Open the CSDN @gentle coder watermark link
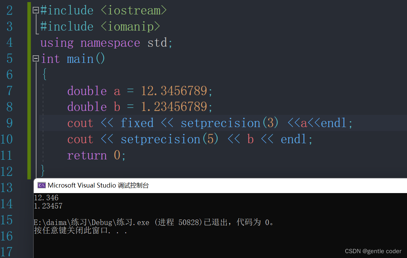407x258 pixels. coord(373,251)
